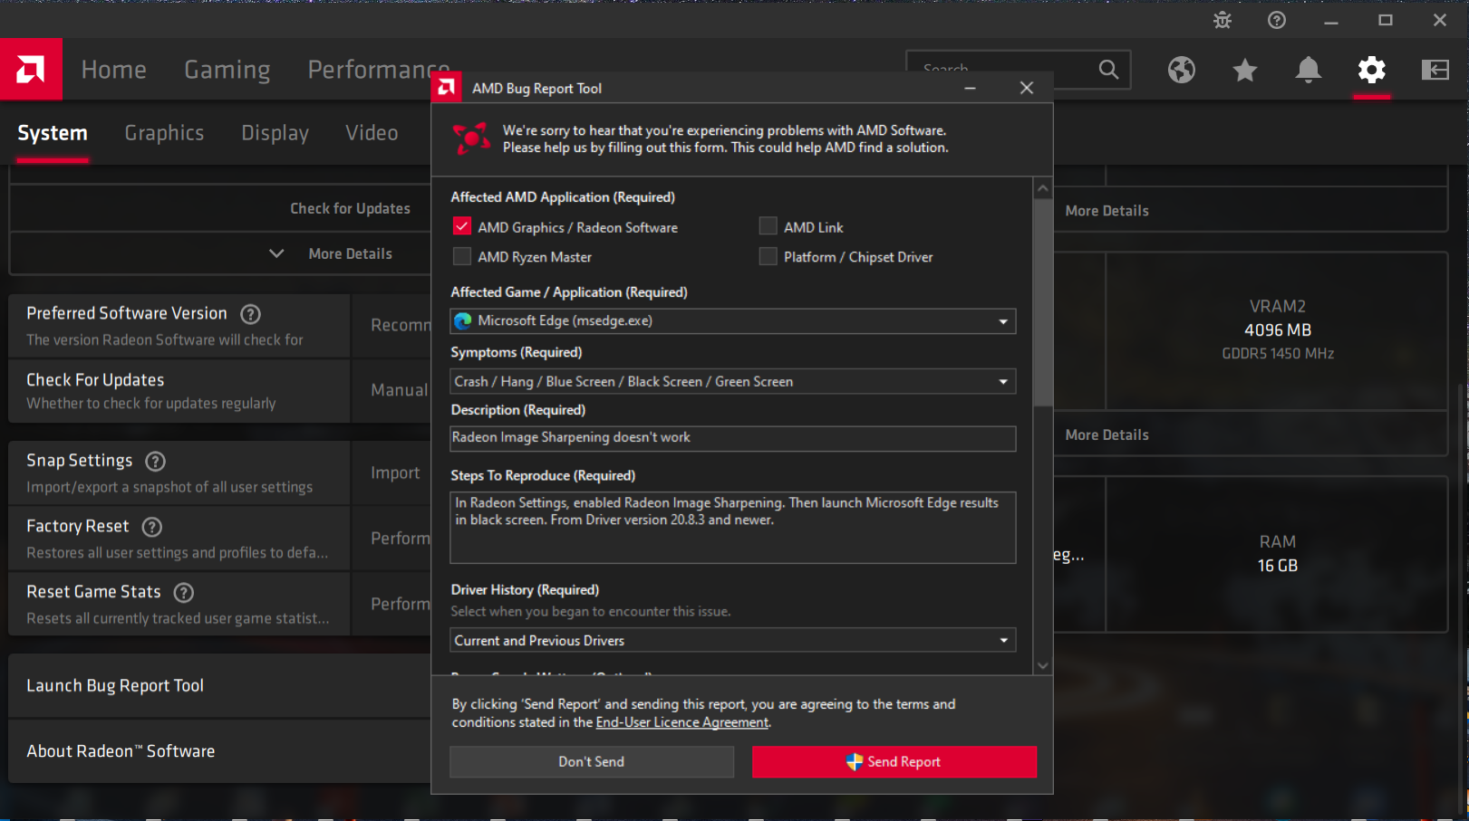Image resolution: width=1469 pixels, height=821 pixels.
Task: Click the Send Report button
Action: (894, 761)
